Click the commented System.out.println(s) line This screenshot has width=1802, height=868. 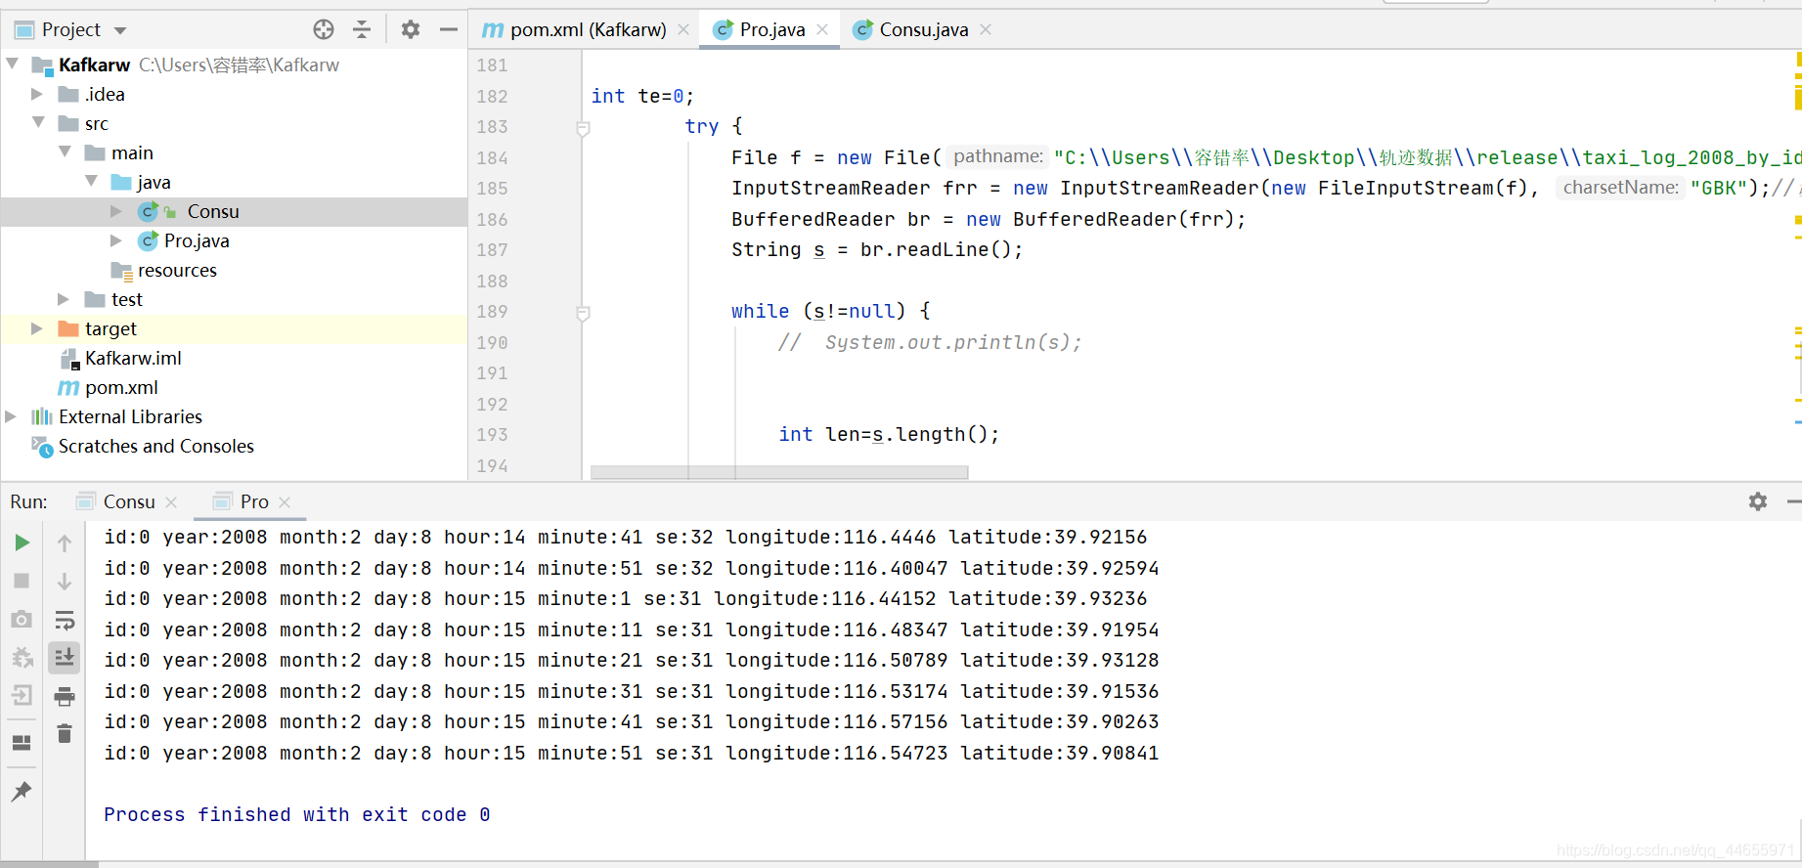tap(930, 342)
